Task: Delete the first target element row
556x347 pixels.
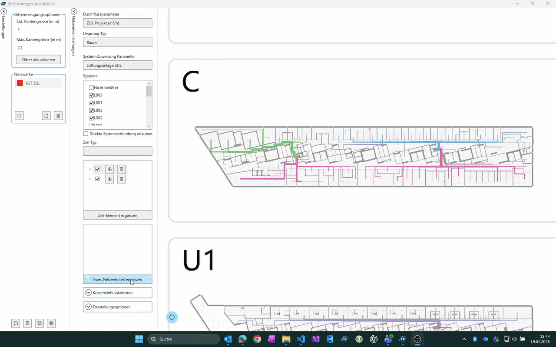Action: pyautogui.click(x=121, y=169)
